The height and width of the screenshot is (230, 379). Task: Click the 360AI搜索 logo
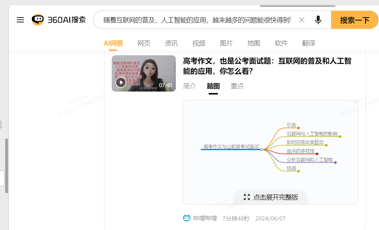tap(59, 20)
